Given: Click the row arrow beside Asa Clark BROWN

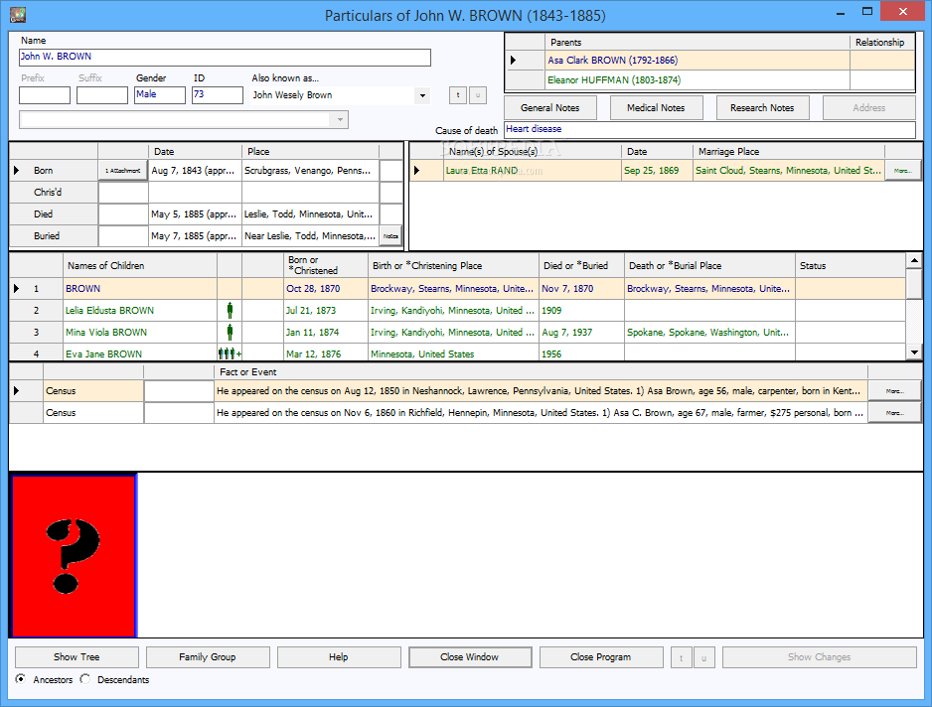Looking at the screenshot, I should click(513, 60).
